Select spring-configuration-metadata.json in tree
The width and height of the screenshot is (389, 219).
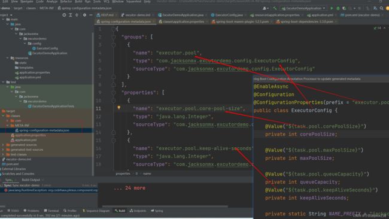[42, 130]
